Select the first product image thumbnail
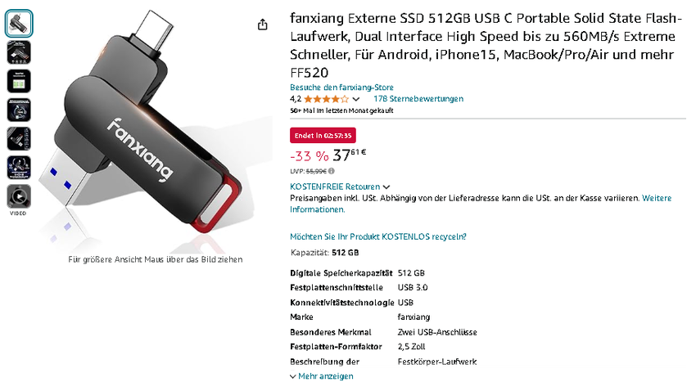Viewport: 696px width, 382px height. tap(19, 24)
